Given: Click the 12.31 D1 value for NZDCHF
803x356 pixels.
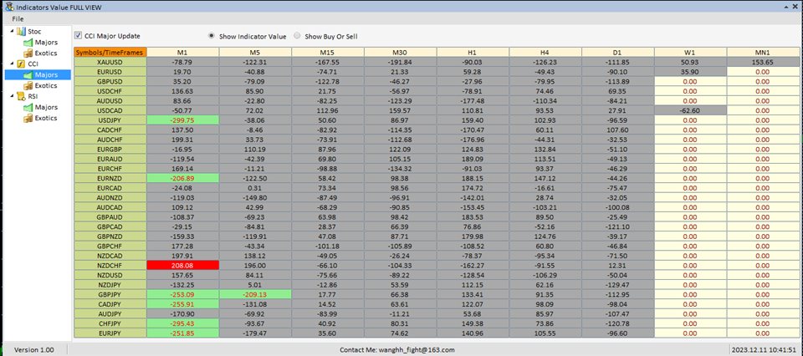Looking at the screenshot, I should [x=618, y=266].
